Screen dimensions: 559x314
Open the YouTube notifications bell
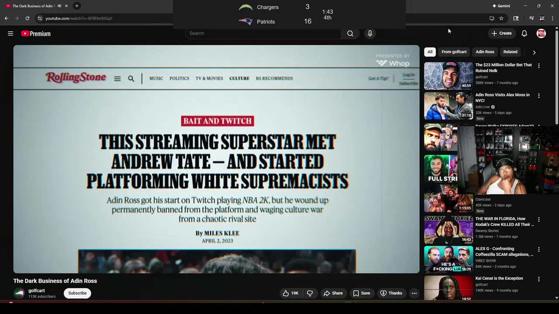pyautogui.click(x=524, y=34)
